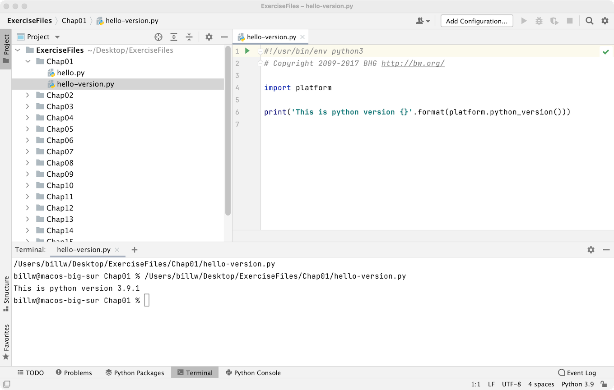Image resolution: width=614 pixels, height=390 pixels.
Task: Expand the Chap08 folder
Action: pyautogui.click(x=28, y=163)
